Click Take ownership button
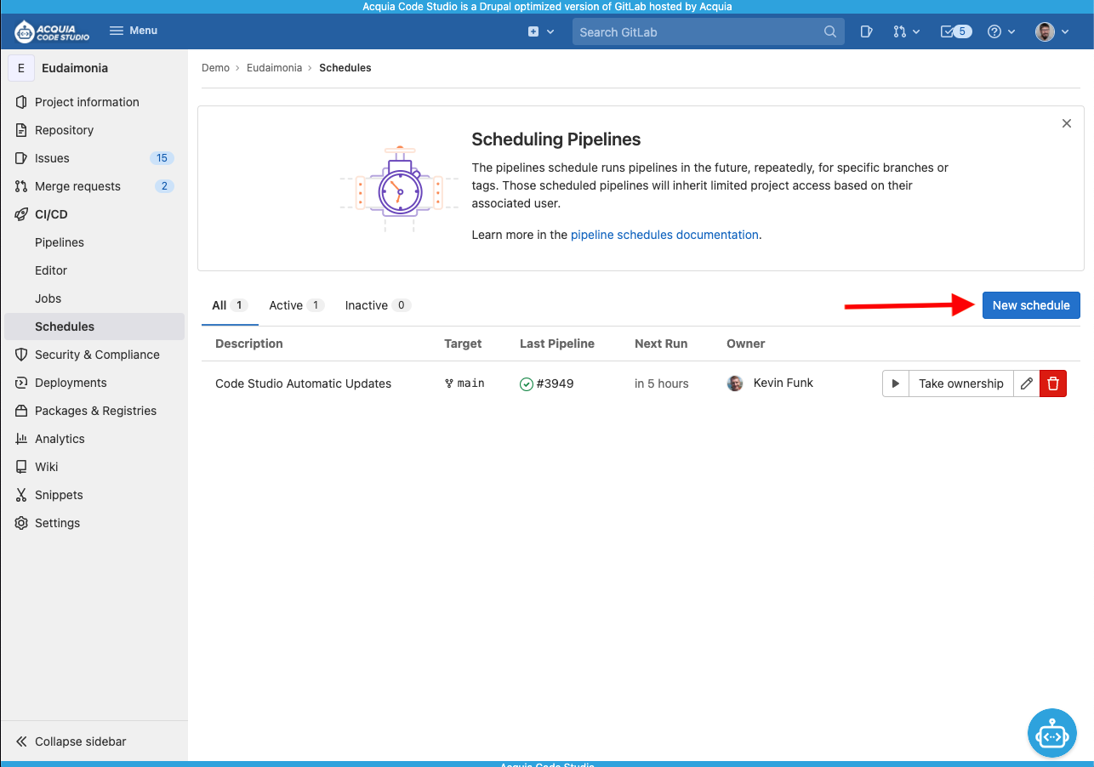Viewport: 1094px width, 767px height. (x=961, y=383)
